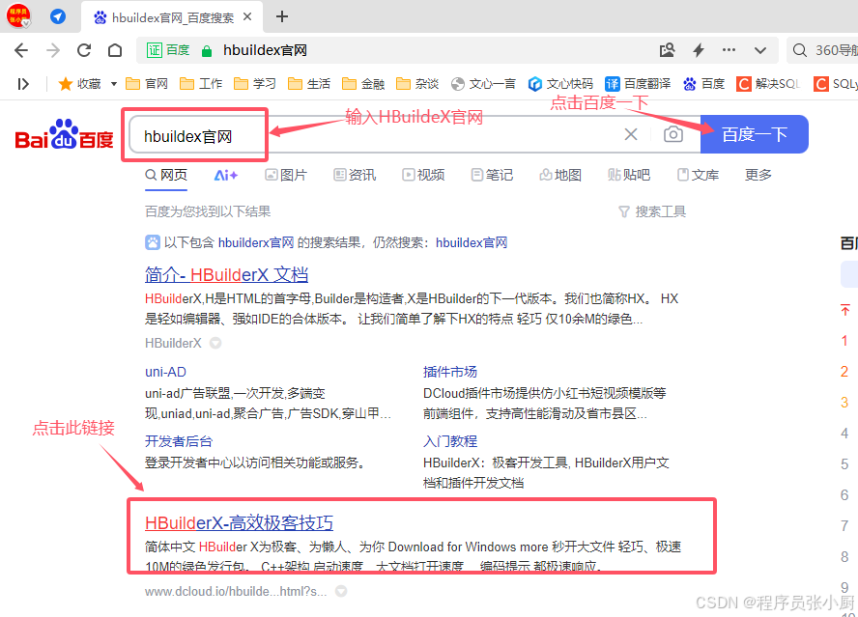Open the browser home page icon
Screen dimensions: 858x617
[115, 50]
